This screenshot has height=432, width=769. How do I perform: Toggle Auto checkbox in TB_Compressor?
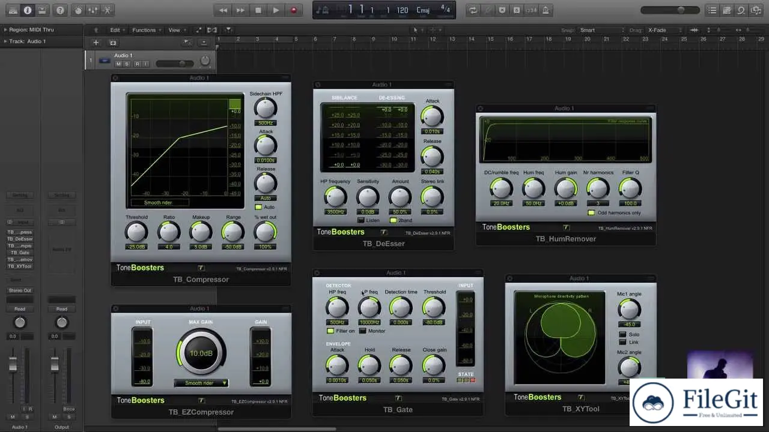pyautogui.click(x=258, y=207)
